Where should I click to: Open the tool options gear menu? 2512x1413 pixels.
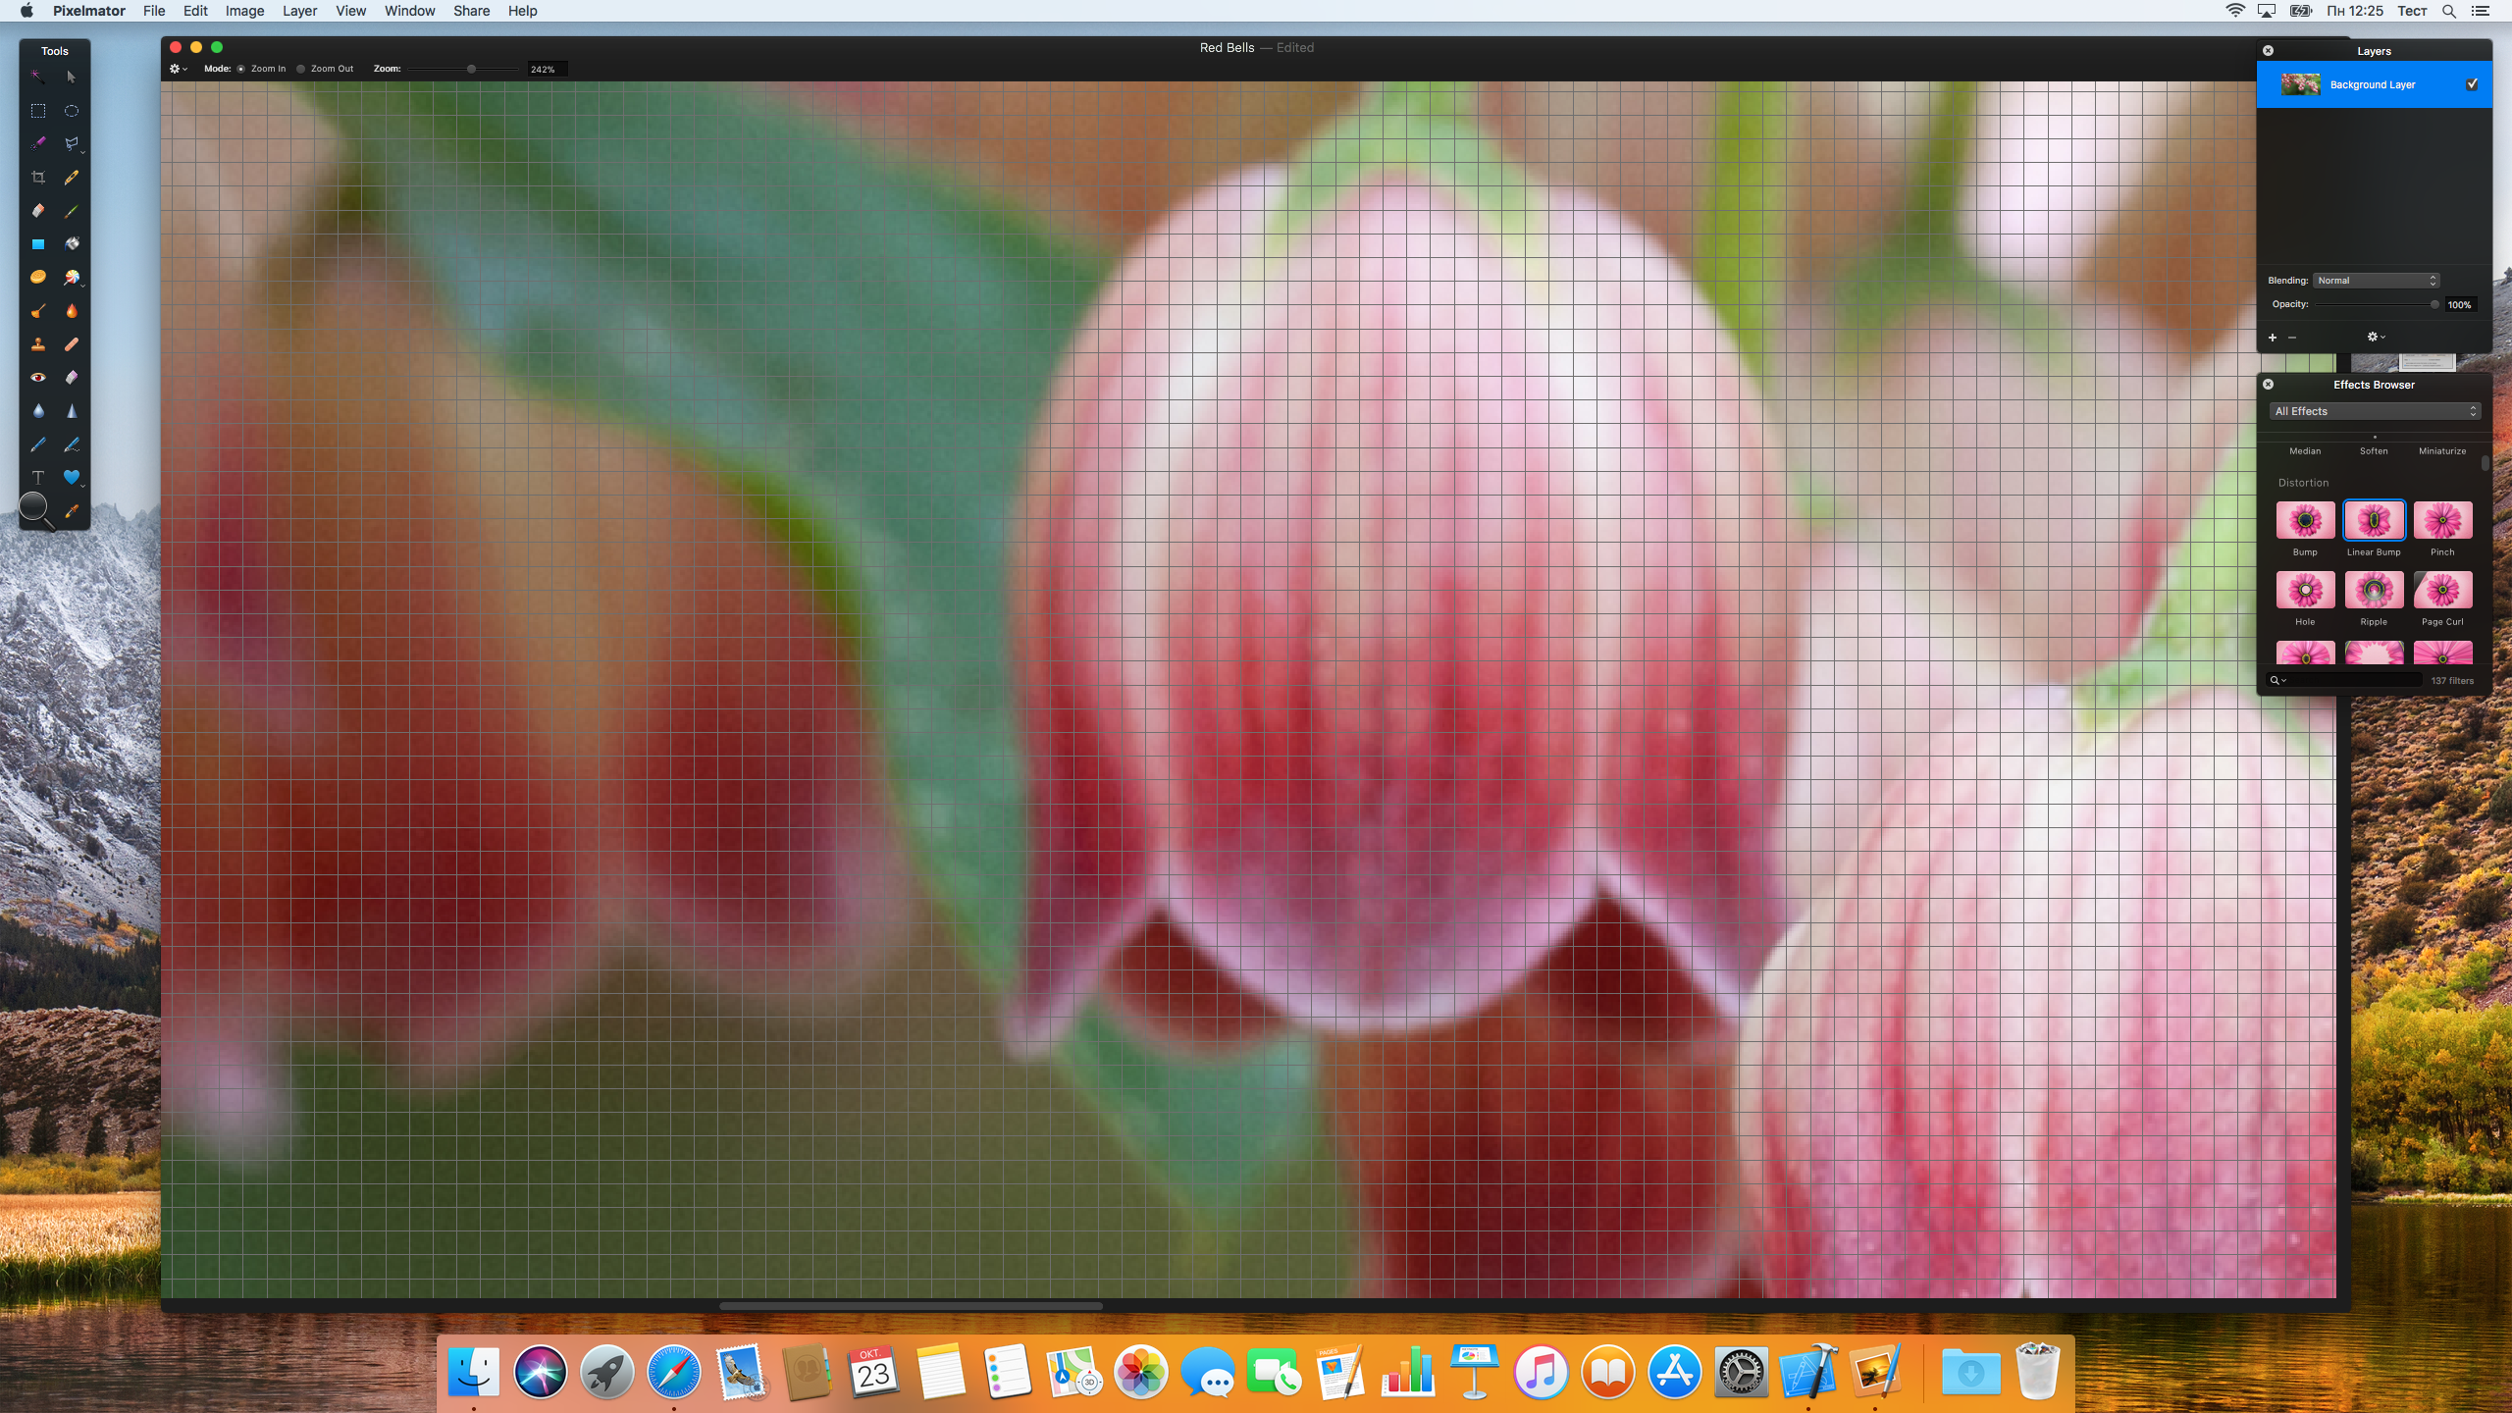pyautogui.click(x=178, y=69)
